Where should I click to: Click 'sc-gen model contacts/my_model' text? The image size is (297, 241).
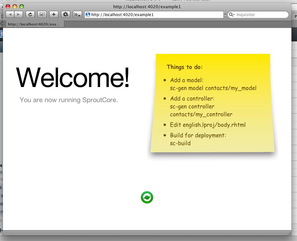[x=213, y=88]
